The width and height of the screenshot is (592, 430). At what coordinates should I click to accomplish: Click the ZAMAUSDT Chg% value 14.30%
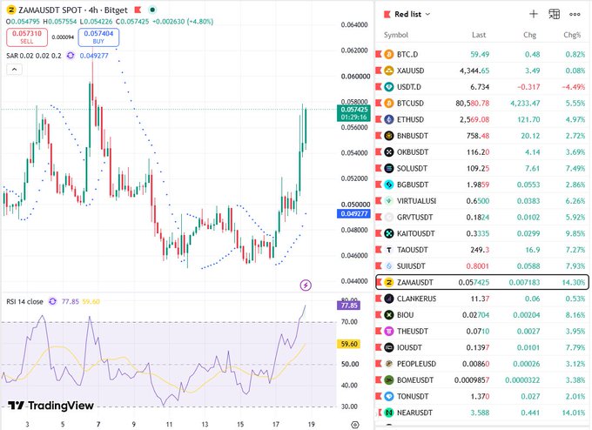click(x=574, y=282)
